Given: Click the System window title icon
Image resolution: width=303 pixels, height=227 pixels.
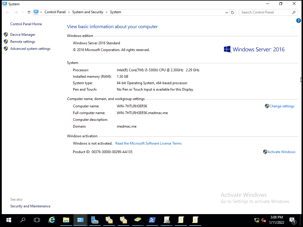Looking at the screenshot, I should 5,4.
